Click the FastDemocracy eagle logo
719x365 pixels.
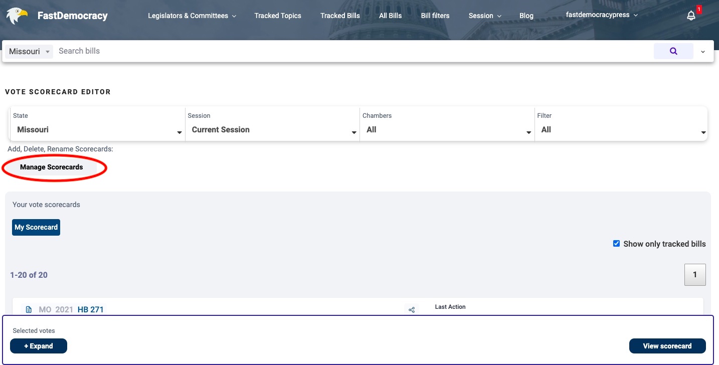(17, 16)
